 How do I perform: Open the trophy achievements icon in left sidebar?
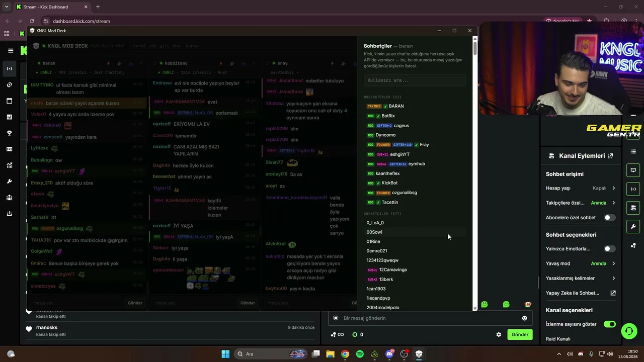[9, 133]
